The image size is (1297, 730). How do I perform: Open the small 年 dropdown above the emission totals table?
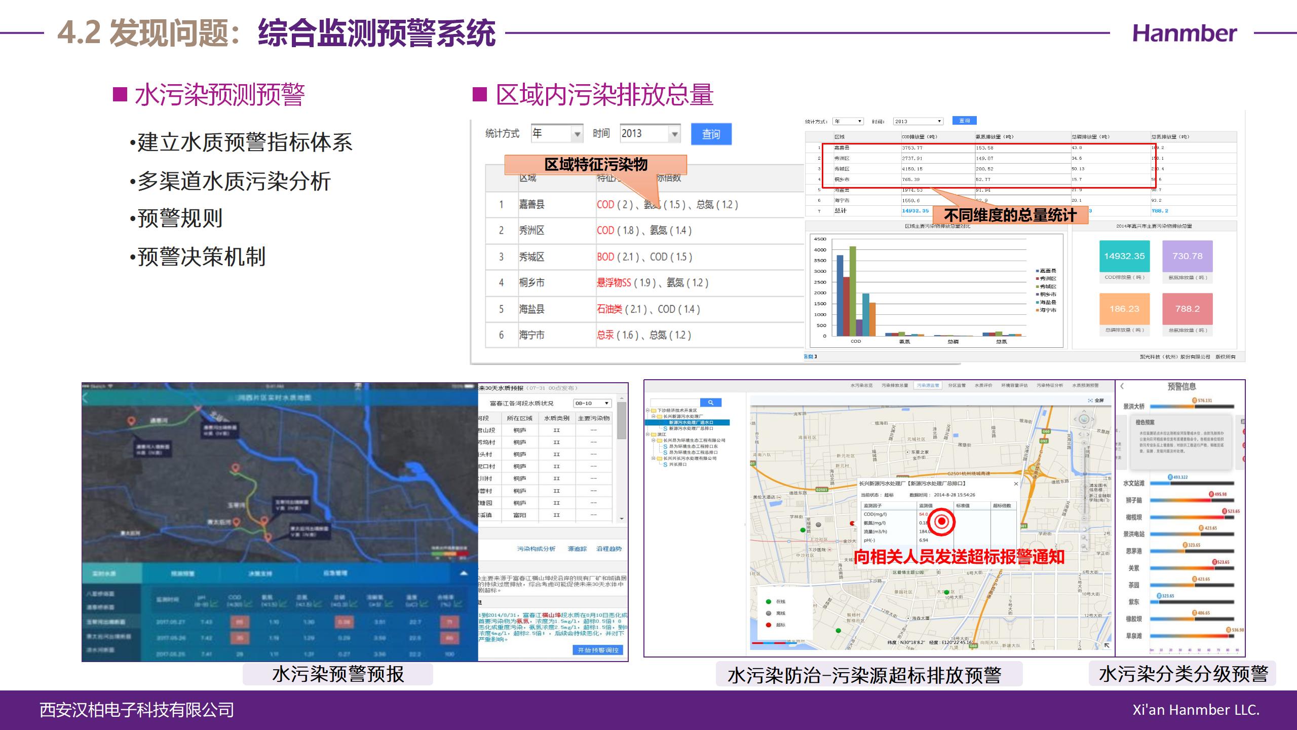(x=848, y=121)
